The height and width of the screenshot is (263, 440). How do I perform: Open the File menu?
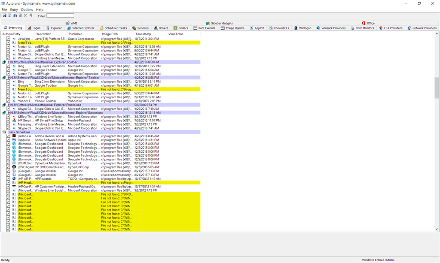click(x=4, y=9)
